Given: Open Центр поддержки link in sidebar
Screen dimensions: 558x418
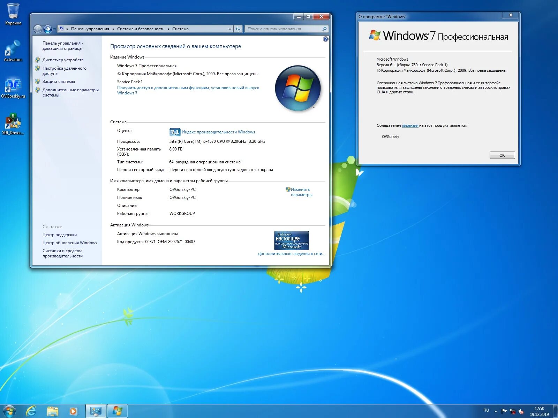Looking at the screenshot, I should click(x=60, y=235).
